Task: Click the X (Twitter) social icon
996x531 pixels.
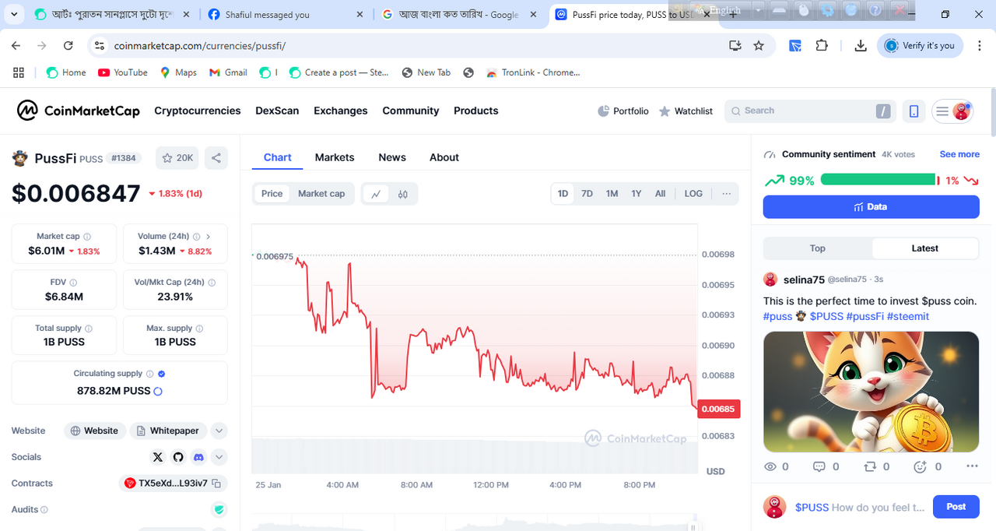Action: coord(158,457)
